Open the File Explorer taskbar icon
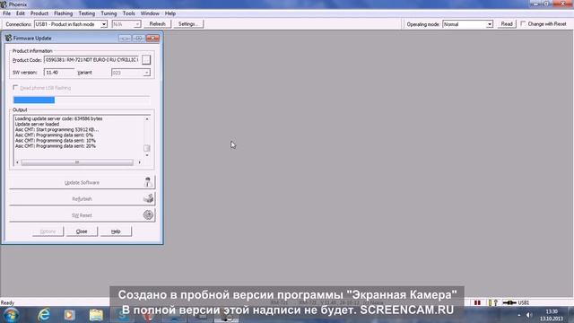Screen dimensions: 574x323 pyautogui.click(x=96, y=315)
